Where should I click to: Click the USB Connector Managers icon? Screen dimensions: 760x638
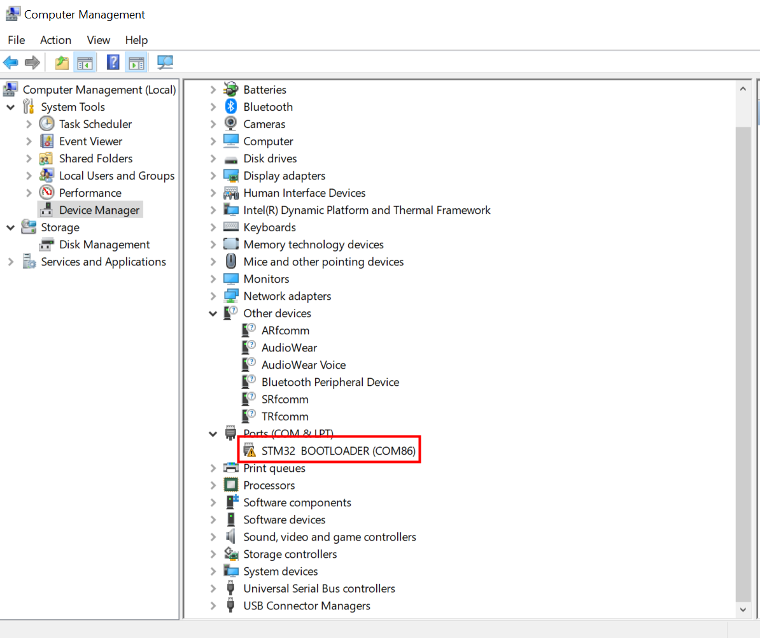230,605
